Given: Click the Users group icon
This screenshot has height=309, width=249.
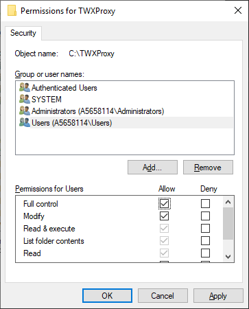Looking at the screenshot, I should (25, 123).
